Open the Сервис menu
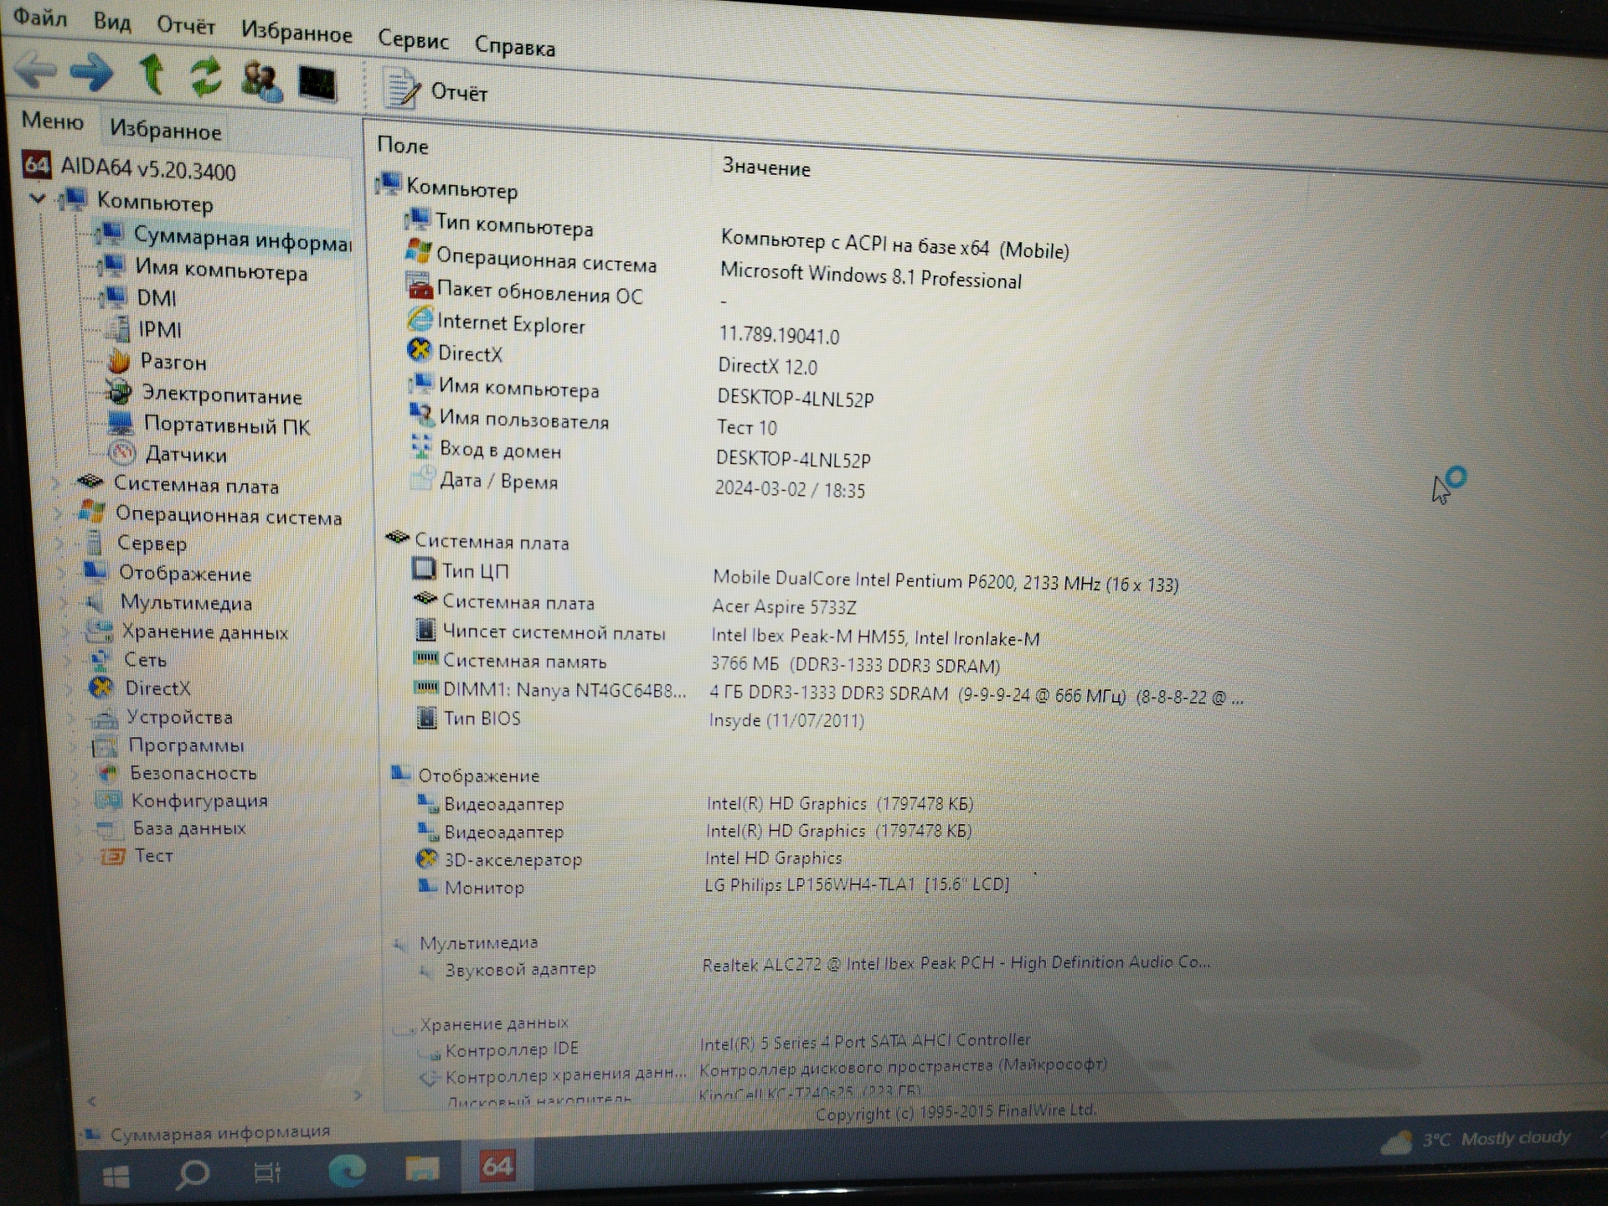This screenshot has height=1206, width=1608. pyautogui.click(x=413, y=39)
